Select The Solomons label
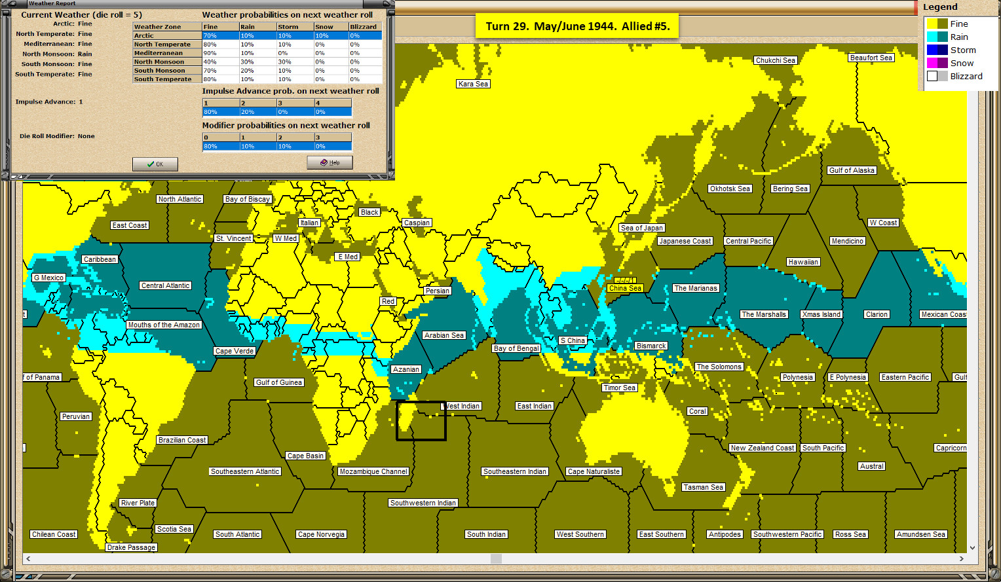This screenshot has height=582, width=1001. pyautogui.click(x=719, y=367)
